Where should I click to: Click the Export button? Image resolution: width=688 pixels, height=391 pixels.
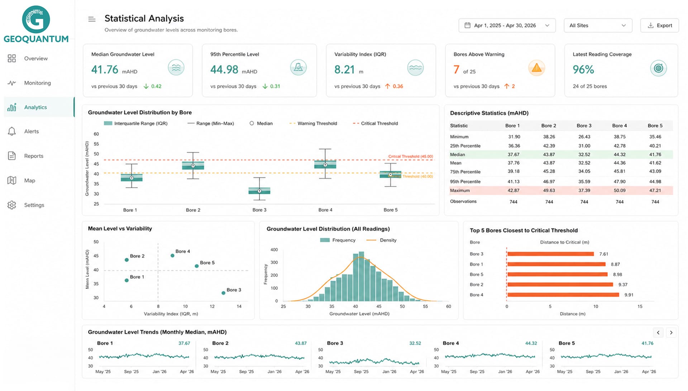click(660, 25)
